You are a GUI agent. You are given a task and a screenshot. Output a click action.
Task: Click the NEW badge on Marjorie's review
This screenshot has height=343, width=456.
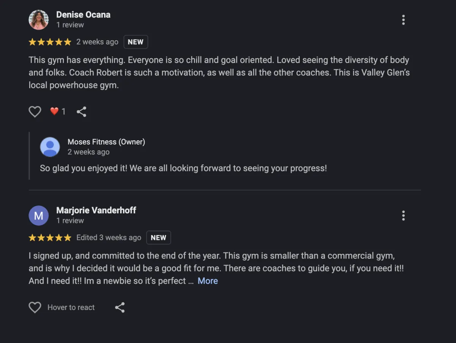158,238
